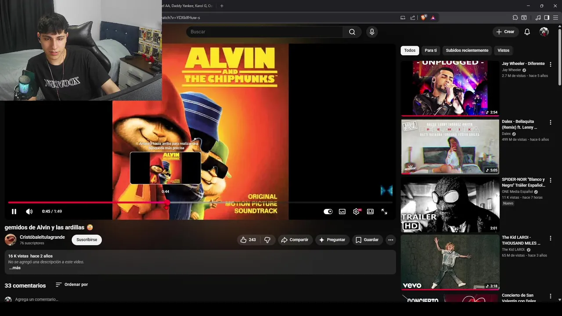Open options menu for The Kid LAROI video
Viewport: 562px width, 316px height.
click(551, 238)
